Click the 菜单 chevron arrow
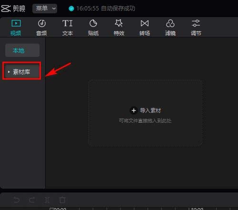Screen dimensions: 238x210 pos(54,9)
